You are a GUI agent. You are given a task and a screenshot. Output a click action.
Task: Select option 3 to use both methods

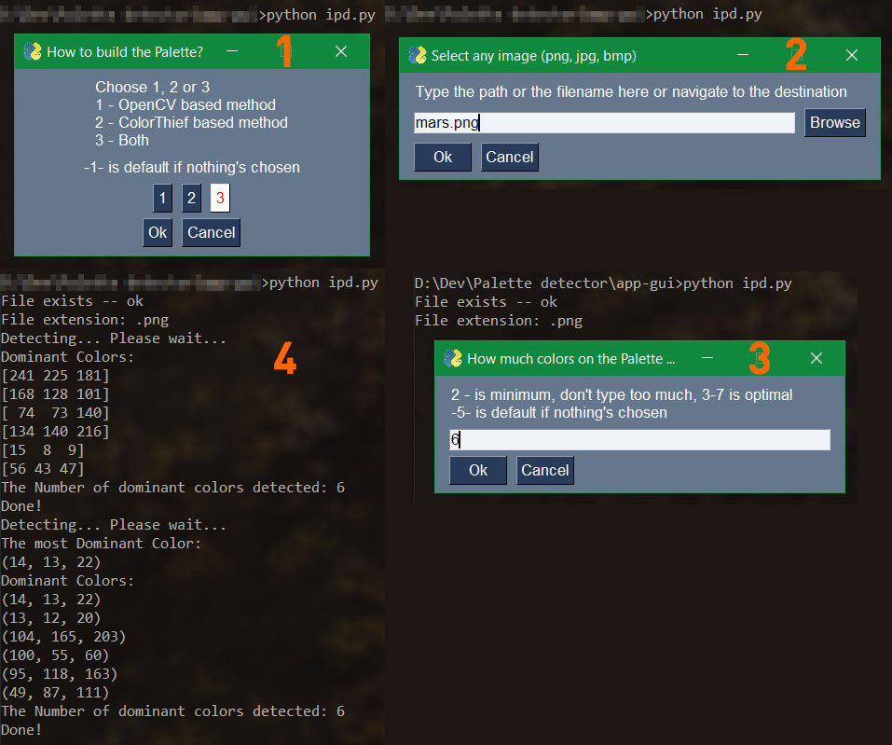[x=220, y=198]
